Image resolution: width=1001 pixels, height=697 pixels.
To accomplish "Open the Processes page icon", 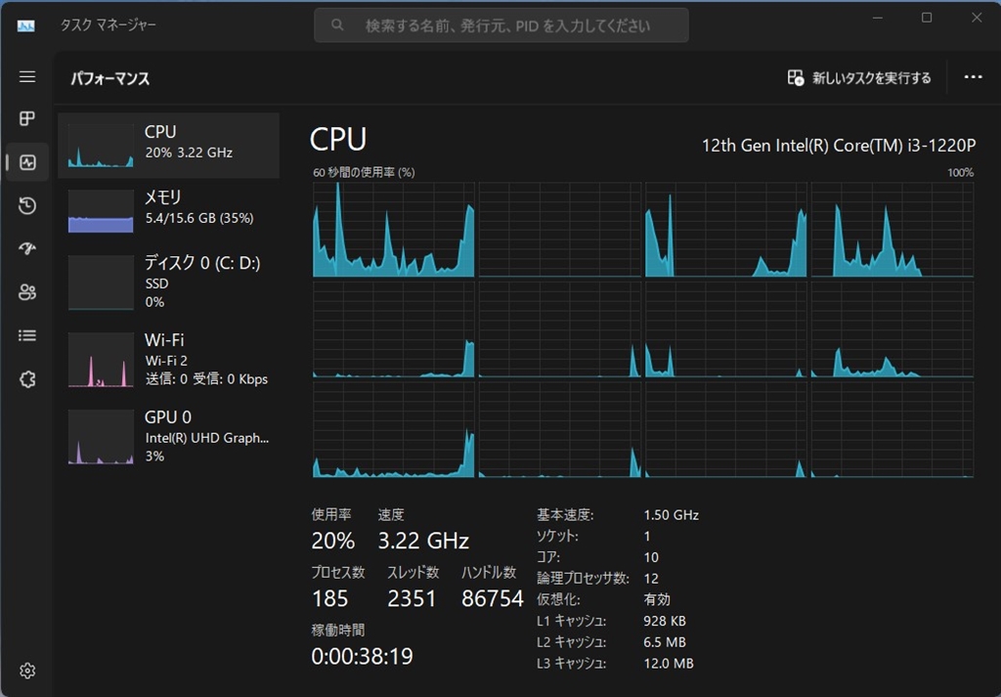I will 27,119.
